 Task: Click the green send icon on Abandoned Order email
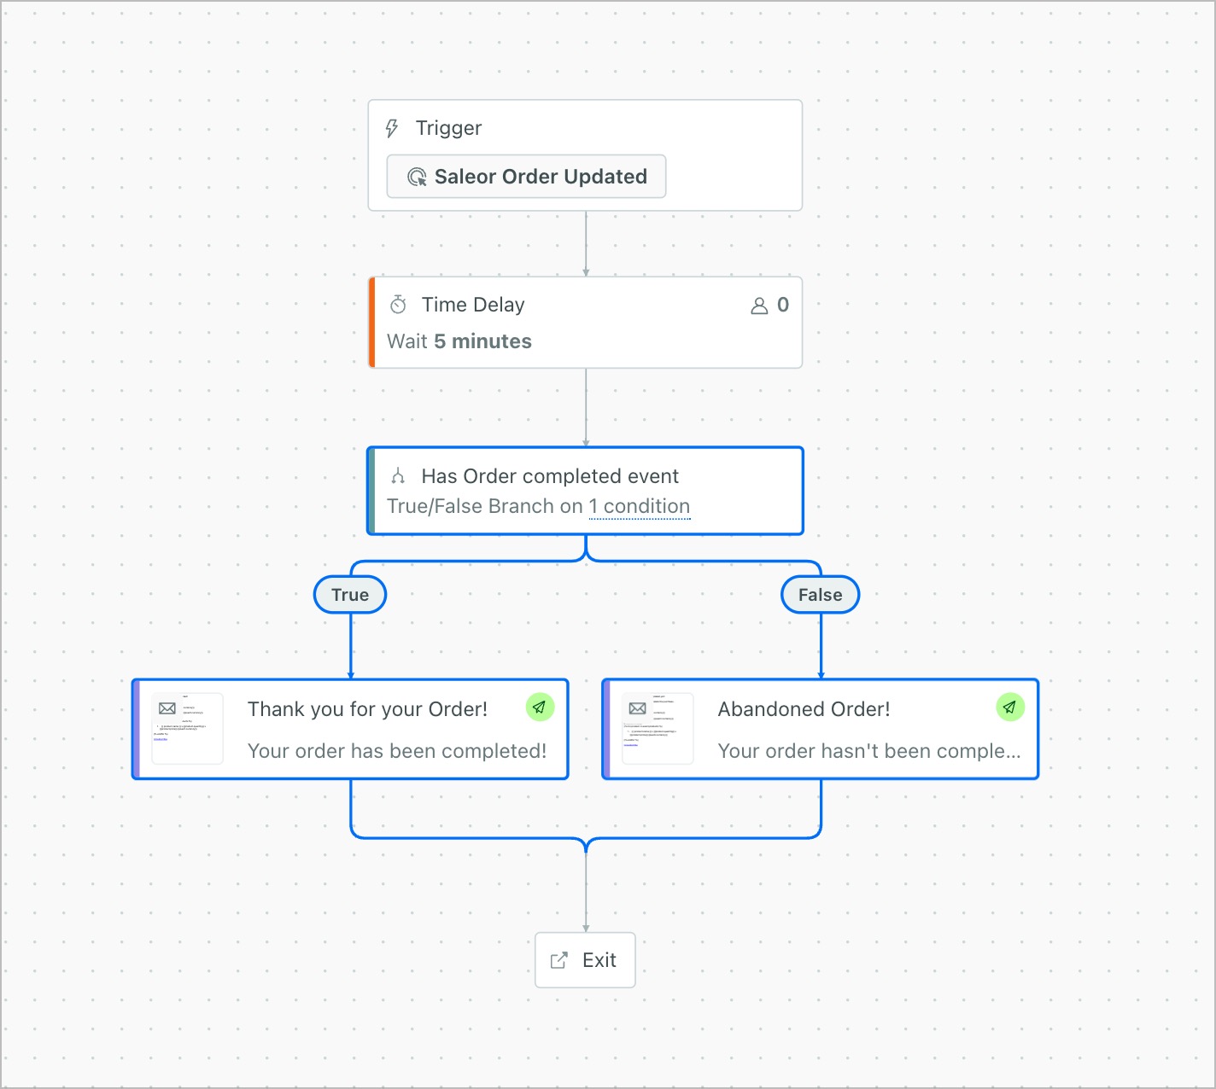[x=1009, y=708]
